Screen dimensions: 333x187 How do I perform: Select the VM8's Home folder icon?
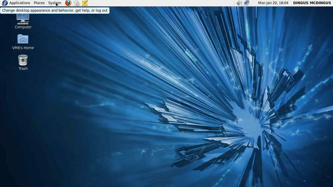[x=23, y=39]
